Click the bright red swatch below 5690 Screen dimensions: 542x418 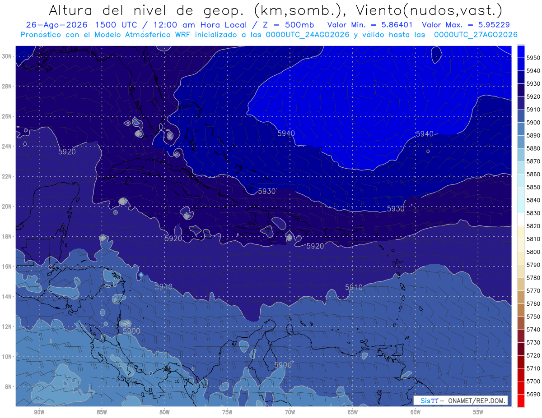click(x=521, y=400)
